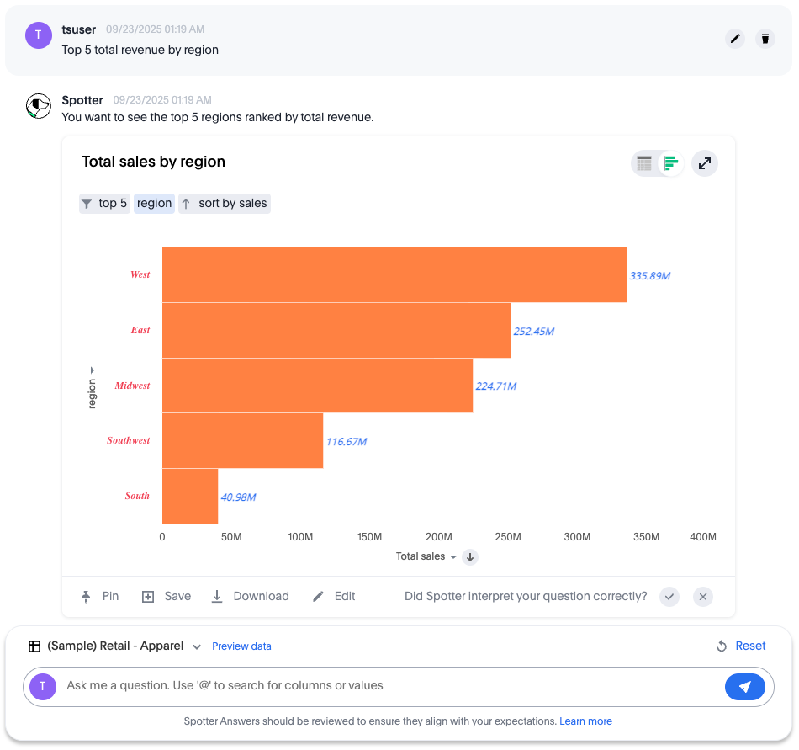The height and width of the screenshot is (750, 799).
Task: Sort Total sales using the descending arrow
Action: click(x=470, y=557)
